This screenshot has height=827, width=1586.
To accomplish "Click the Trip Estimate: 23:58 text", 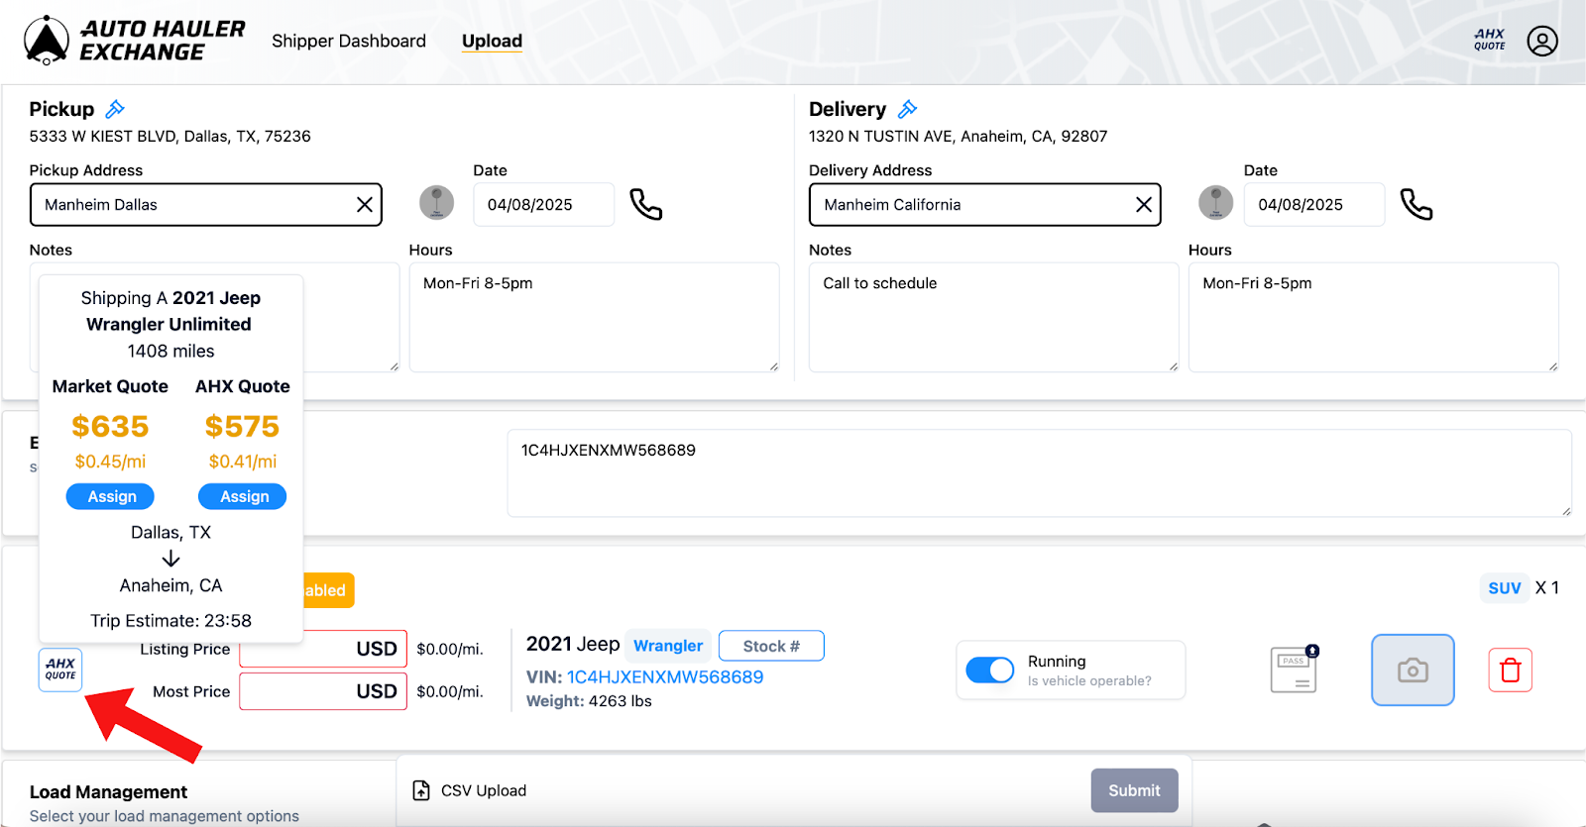I will (170, 621).
